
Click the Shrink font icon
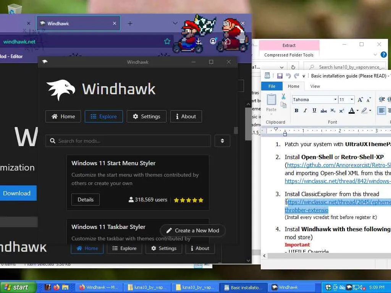point(369,100)
